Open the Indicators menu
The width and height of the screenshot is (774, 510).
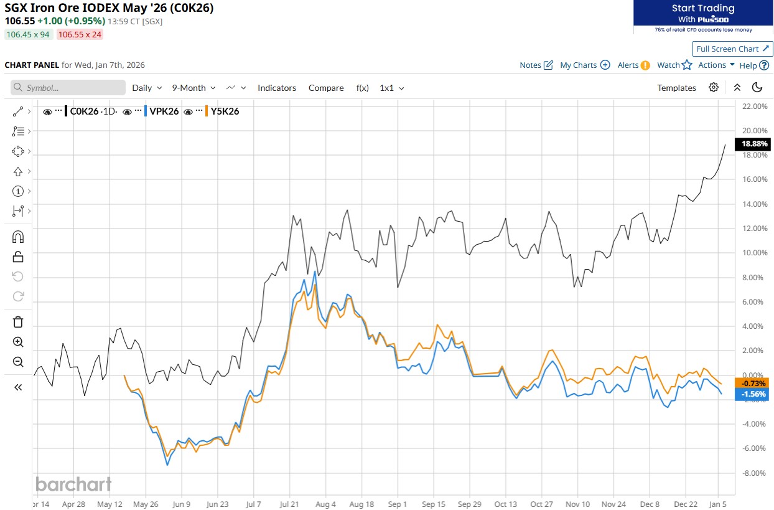tap(277, 88)
